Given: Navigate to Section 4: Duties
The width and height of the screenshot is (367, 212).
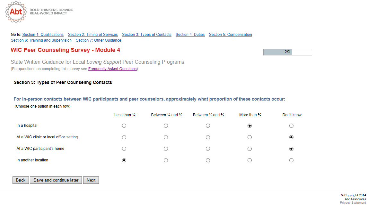Looking at the screenshot, I should click(190, 35).
